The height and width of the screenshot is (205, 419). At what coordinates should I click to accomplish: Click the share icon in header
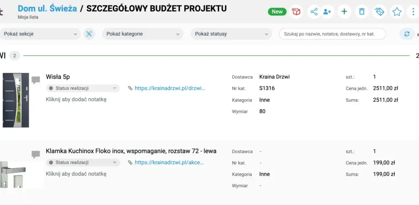314,11
